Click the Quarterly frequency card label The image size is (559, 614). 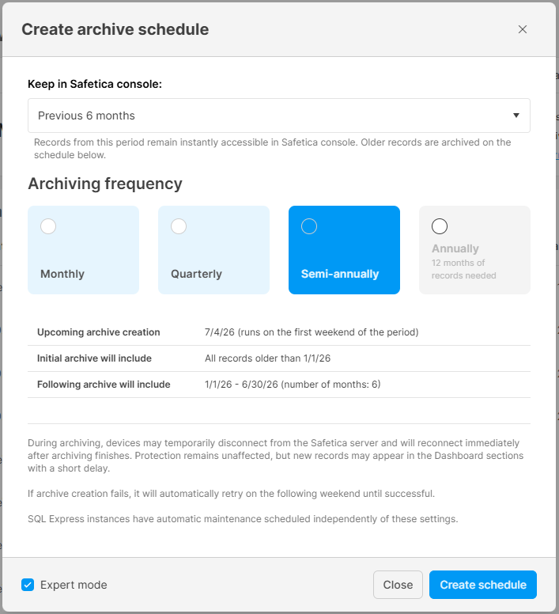(196, 274)
